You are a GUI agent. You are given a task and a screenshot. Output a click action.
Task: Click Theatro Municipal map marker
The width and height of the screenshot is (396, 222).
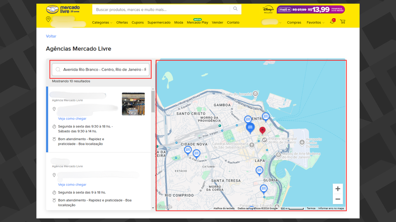264,140
